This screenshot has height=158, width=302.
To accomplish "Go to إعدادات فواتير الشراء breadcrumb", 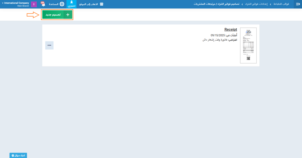I will 256,4.
